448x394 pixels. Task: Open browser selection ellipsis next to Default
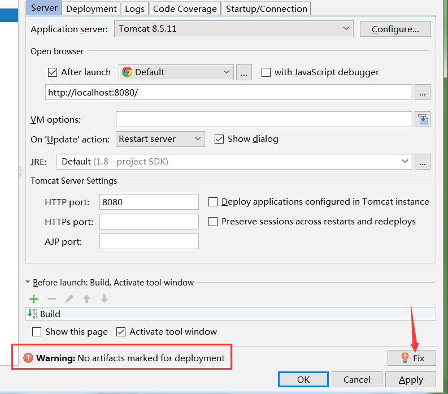[x=244, y=72]
